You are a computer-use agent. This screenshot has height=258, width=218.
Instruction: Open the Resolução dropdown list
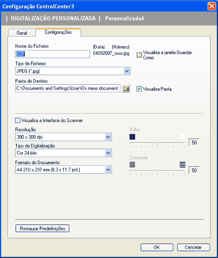pos(108,137)
